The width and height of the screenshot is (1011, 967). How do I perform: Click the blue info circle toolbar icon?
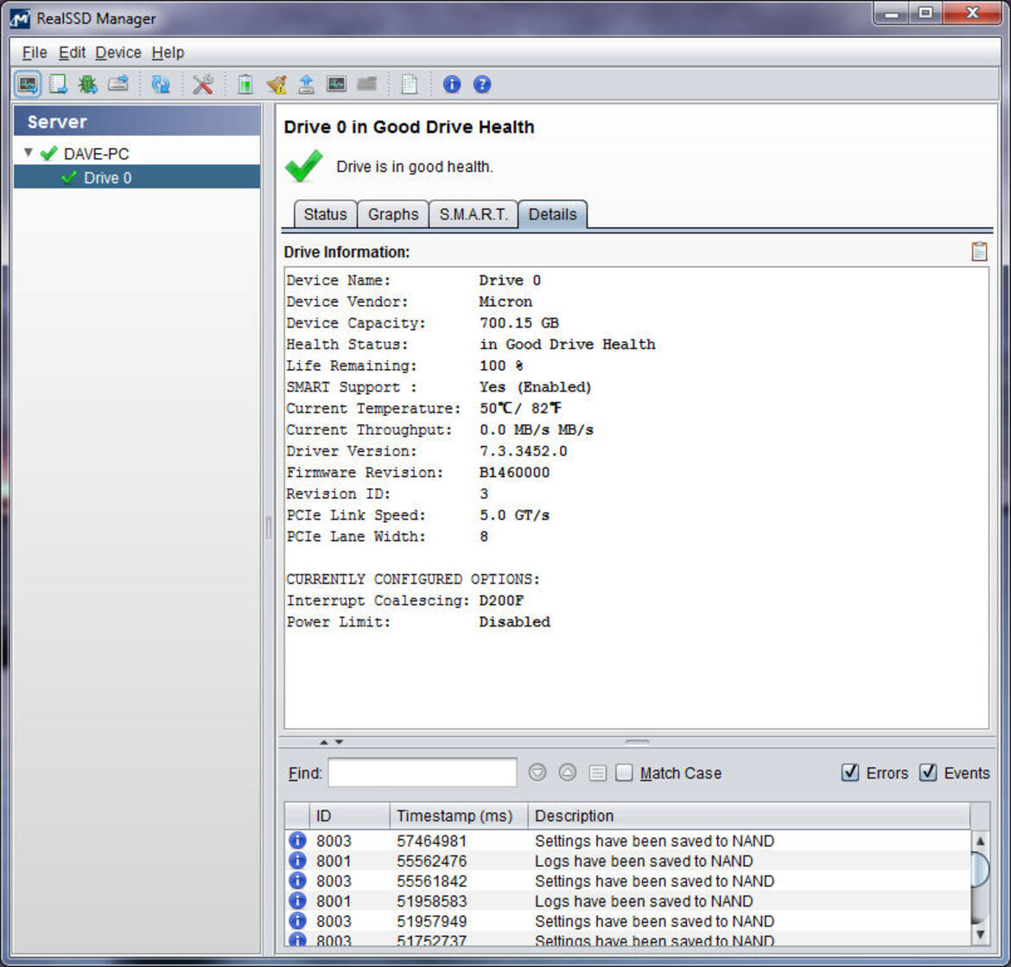click(452, 85)
